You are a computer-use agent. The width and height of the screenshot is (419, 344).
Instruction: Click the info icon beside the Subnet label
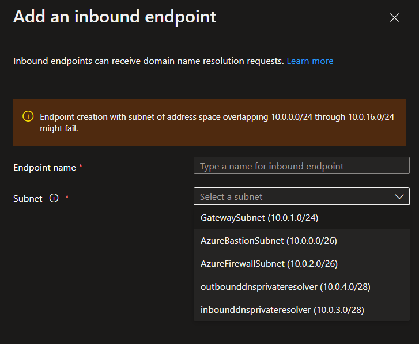pos(54,198)
